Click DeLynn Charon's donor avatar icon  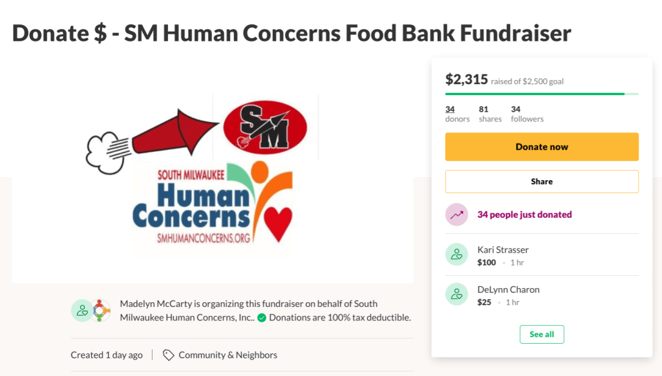456,295
